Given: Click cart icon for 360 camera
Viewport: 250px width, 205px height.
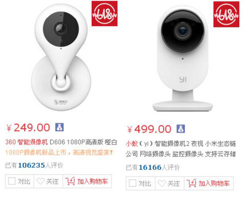Looking at the screenshot, I should 70,181.
